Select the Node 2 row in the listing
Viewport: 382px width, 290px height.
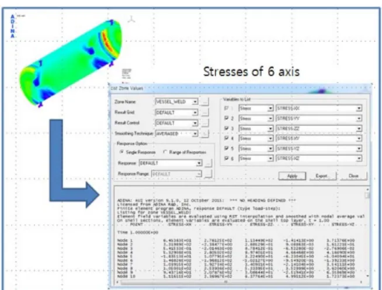236,244
